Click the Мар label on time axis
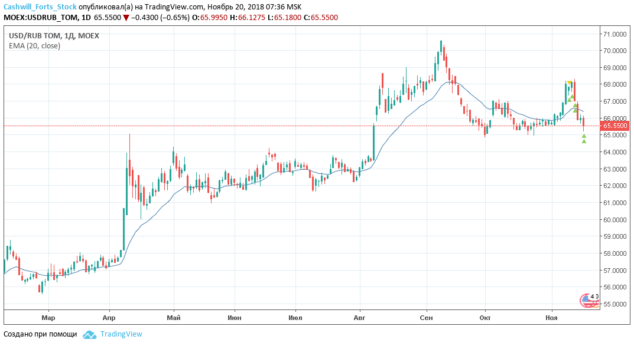This screenshot has width=634, height=346. point(48,318)
